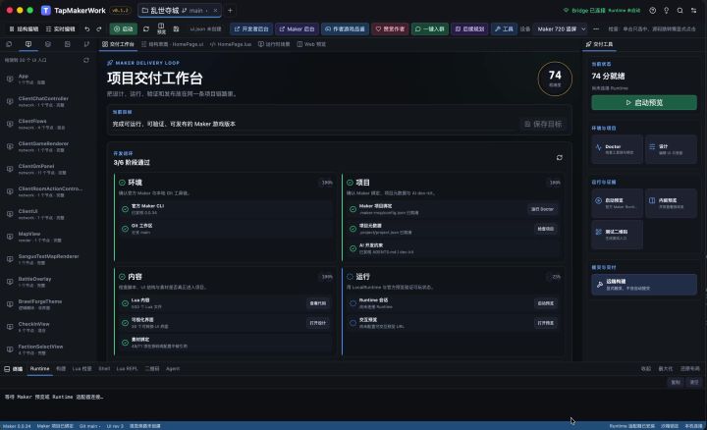Open the HomePage.lua tab
Viewport: 707px width, 430px height.
coord(231,44)
